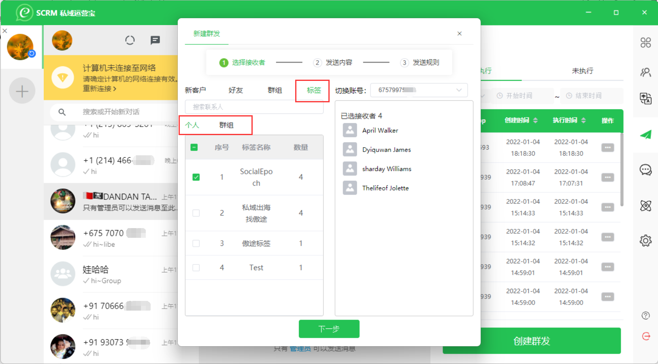Open settings gear in right sidebar
658x364 pixels.
(x=645, y=241)
